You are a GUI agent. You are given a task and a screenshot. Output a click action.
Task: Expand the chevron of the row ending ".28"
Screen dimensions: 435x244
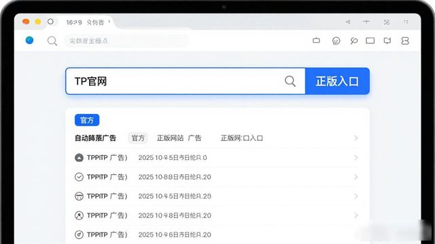click(356, 196)
